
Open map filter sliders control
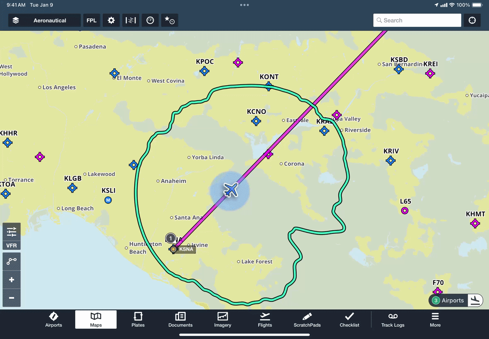11,231
